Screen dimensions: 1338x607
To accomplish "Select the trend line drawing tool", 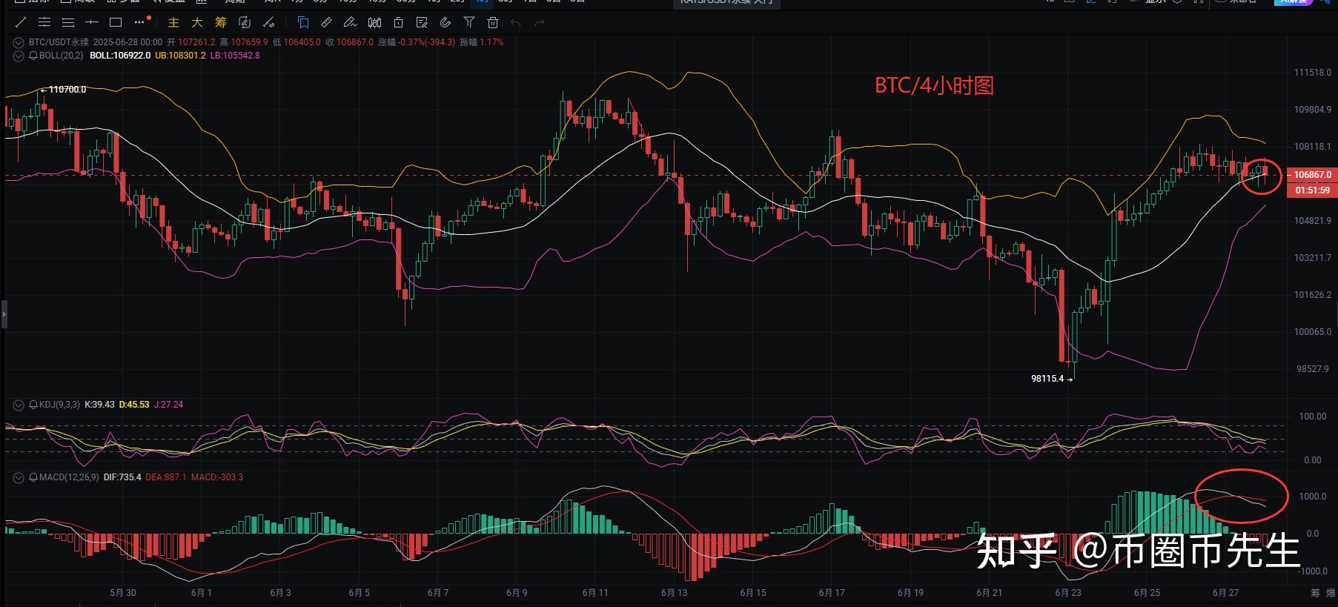I will pyautogui.click(x=21, y=22).
